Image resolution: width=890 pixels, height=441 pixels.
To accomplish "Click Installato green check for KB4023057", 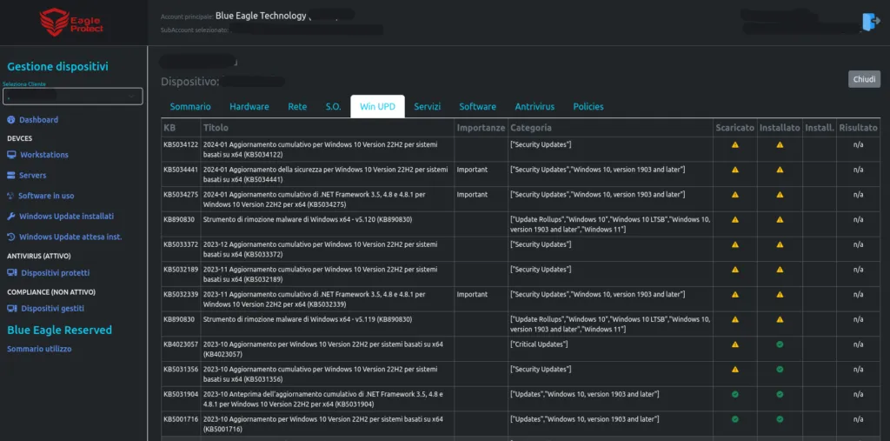I will click(780, 344).
